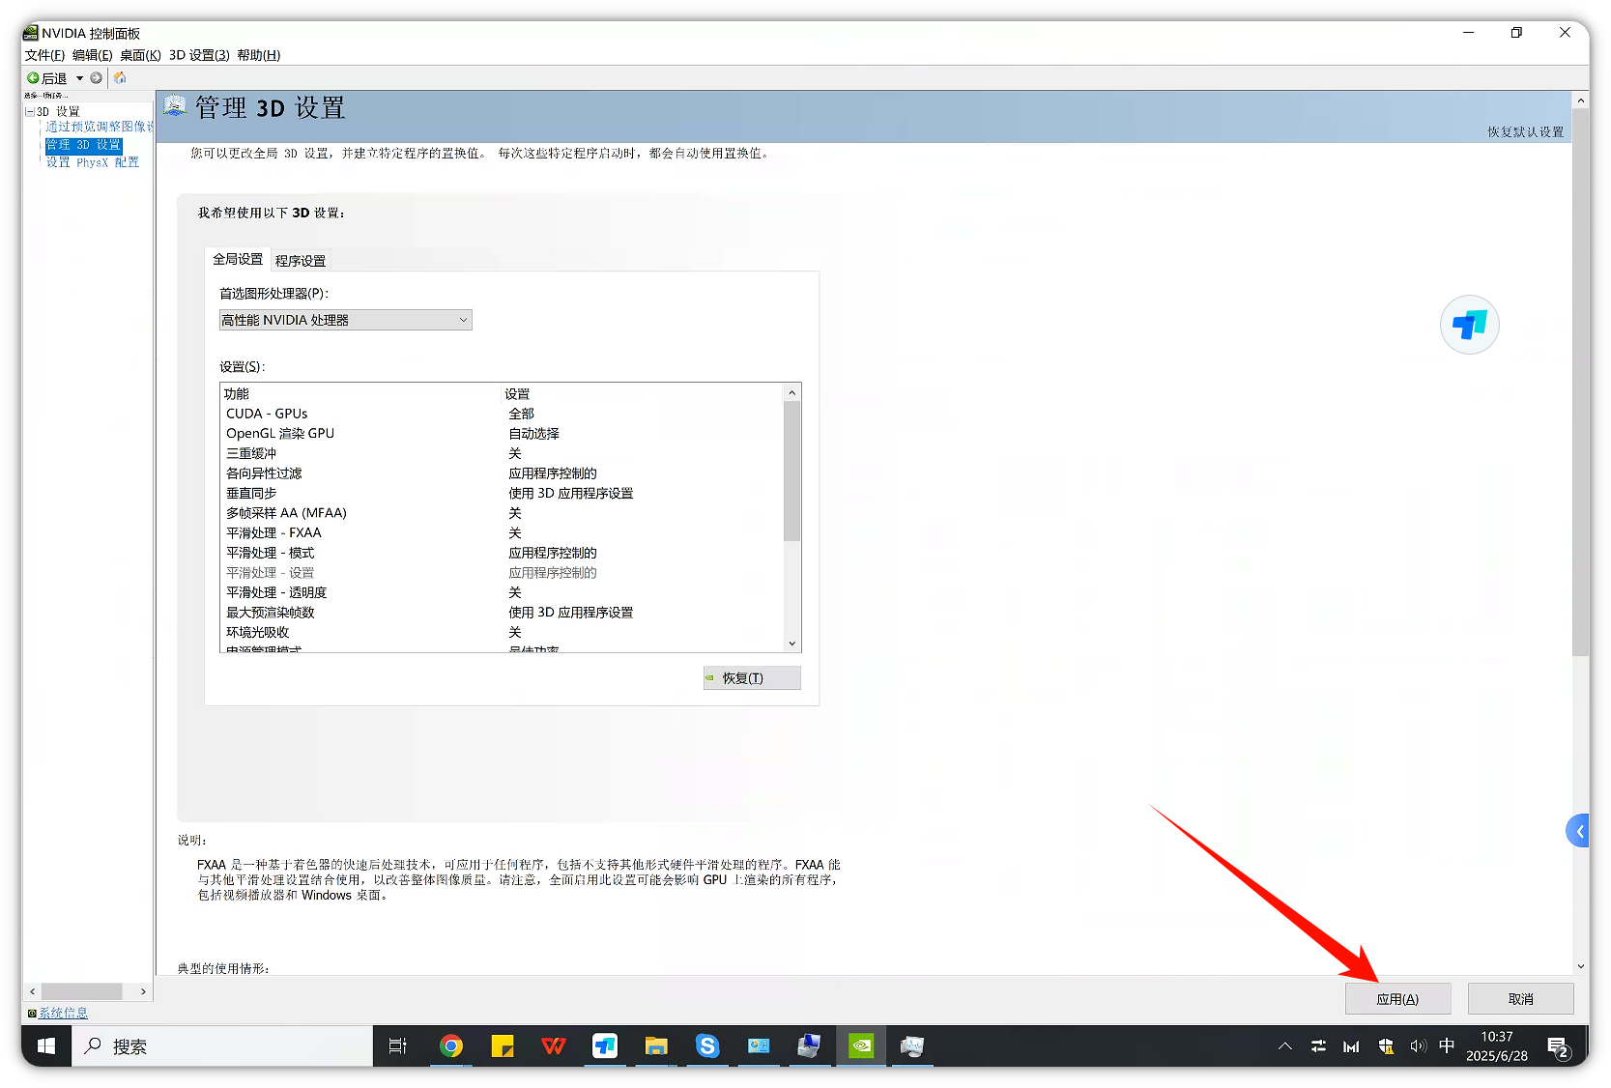Show hidden system tray icons
Image resolution: width=1611 pixels, height=1088 pixels.
pyautogui.click(x=1285, y=1046)
